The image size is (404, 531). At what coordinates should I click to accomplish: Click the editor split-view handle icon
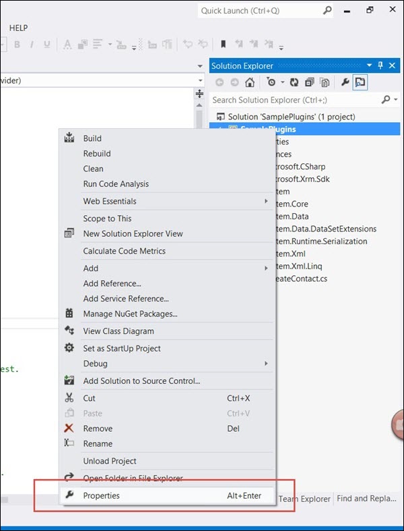tap(199, 94)
